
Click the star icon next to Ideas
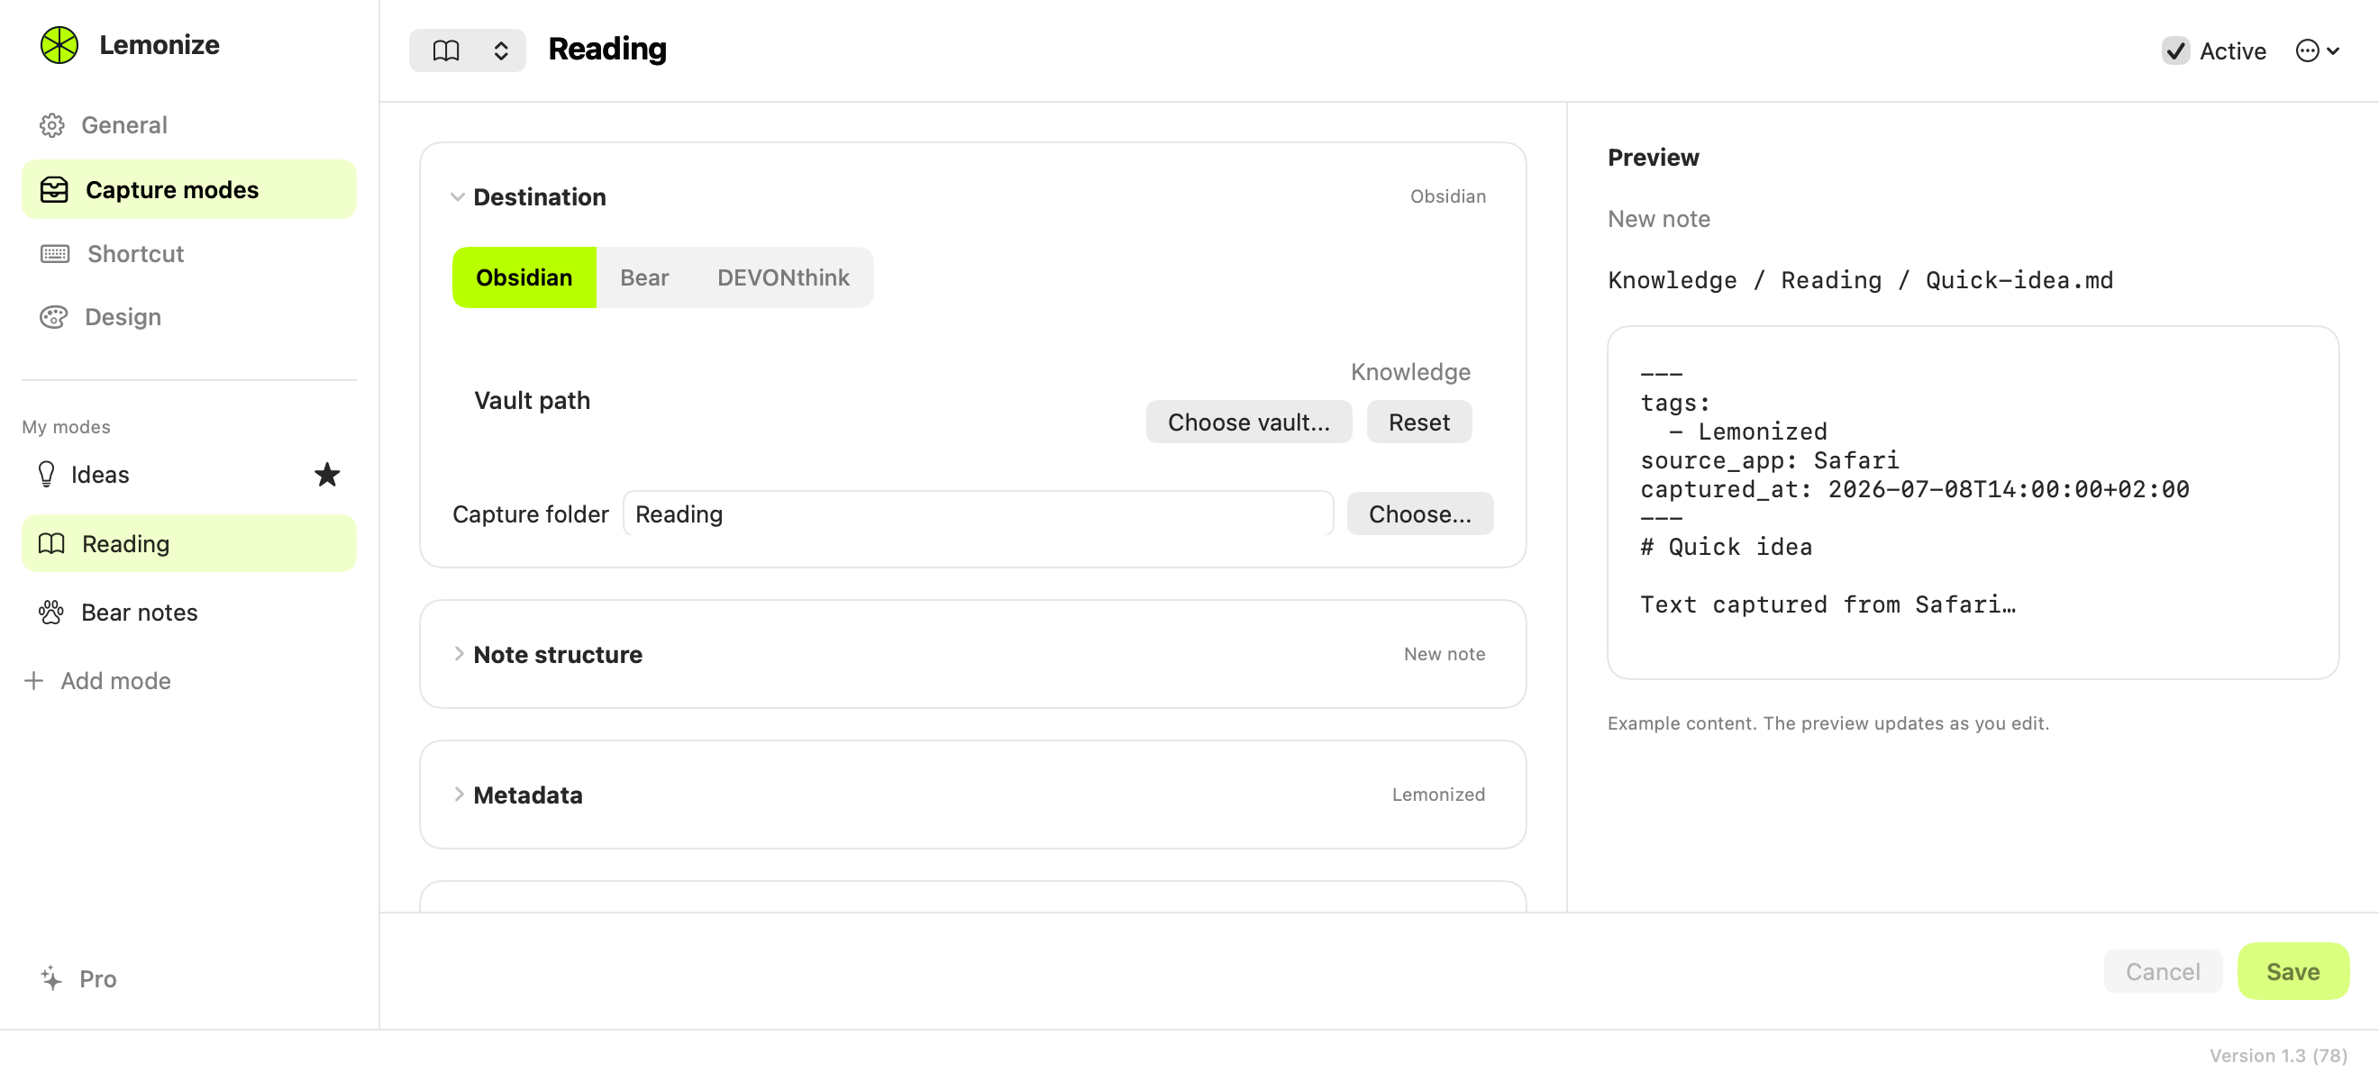327,475
